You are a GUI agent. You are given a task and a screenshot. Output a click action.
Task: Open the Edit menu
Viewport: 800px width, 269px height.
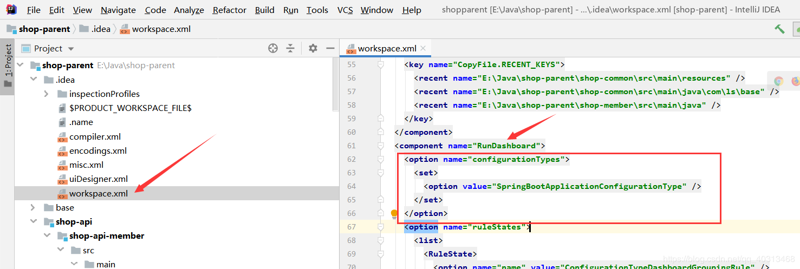pos(56,10)
